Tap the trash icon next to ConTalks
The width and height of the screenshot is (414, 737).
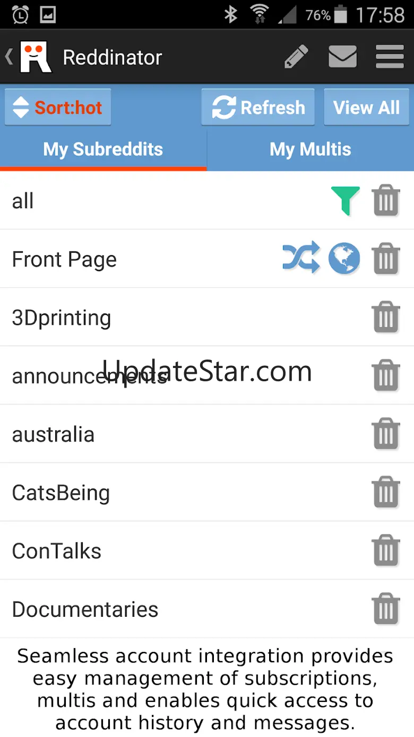pyautogui.click(x=386, y=550)
